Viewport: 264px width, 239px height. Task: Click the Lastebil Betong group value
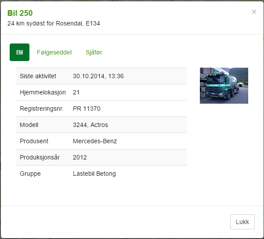94,174
